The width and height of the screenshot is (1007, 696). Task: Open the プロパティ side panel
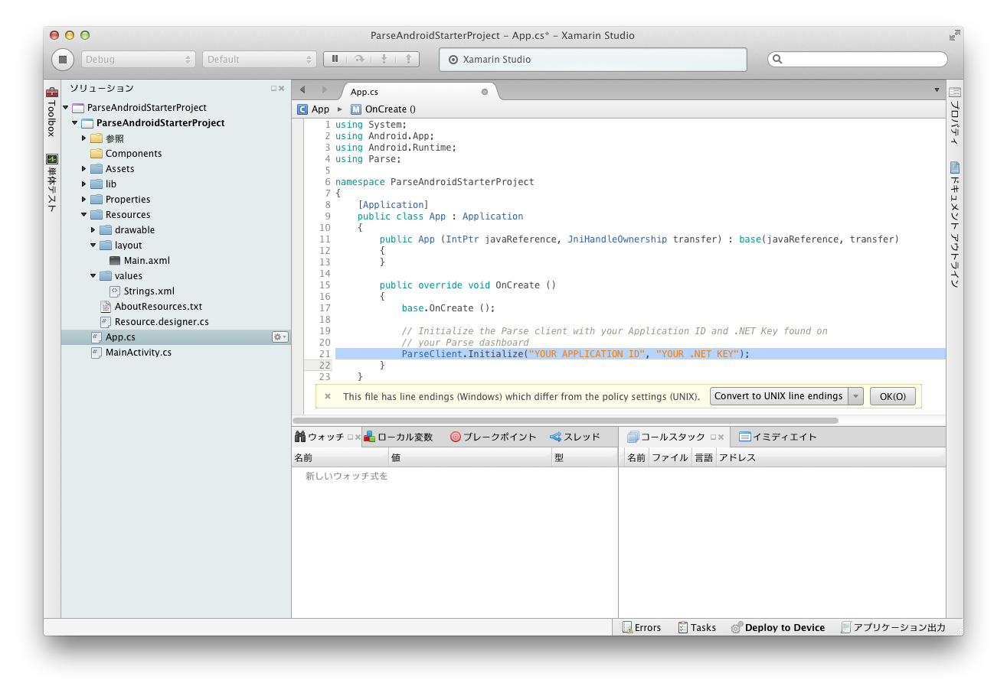955,115
